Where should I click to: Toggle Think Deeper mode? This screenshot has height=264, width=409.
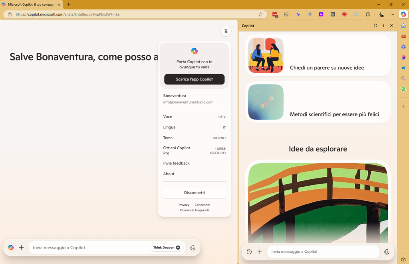(x=167, y=248)
